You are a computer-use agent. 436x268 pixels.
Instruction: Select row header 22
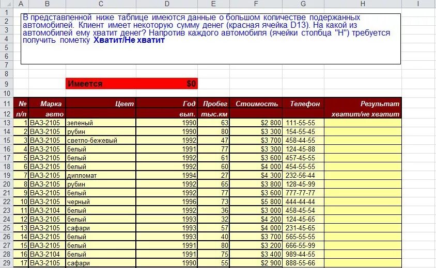pos(6,202)
